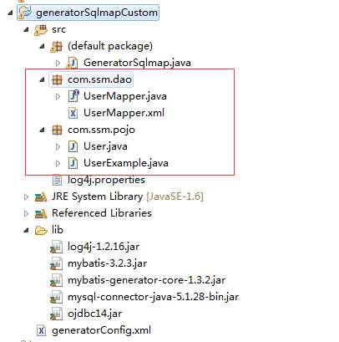Select log4j-1.2.16.jar file name

point(104,247)
